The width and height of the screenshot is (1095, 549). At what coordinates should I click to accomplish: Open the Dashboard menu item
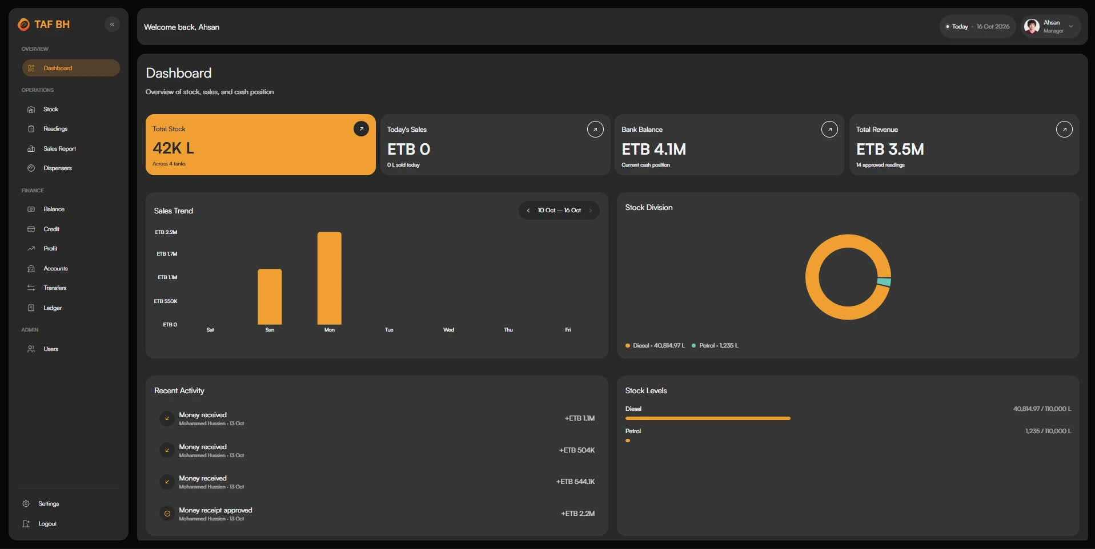pos(71,68)
